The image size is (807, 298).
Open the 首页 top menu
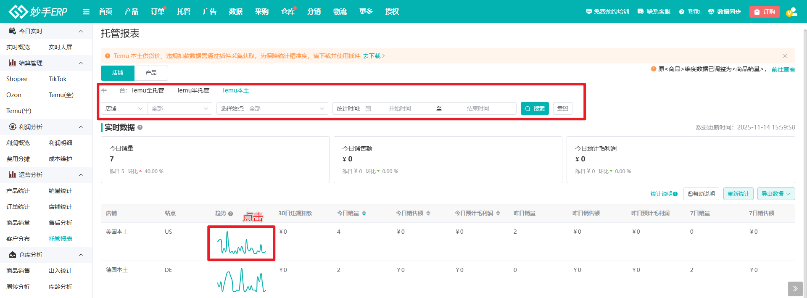[x=105, y=12]
